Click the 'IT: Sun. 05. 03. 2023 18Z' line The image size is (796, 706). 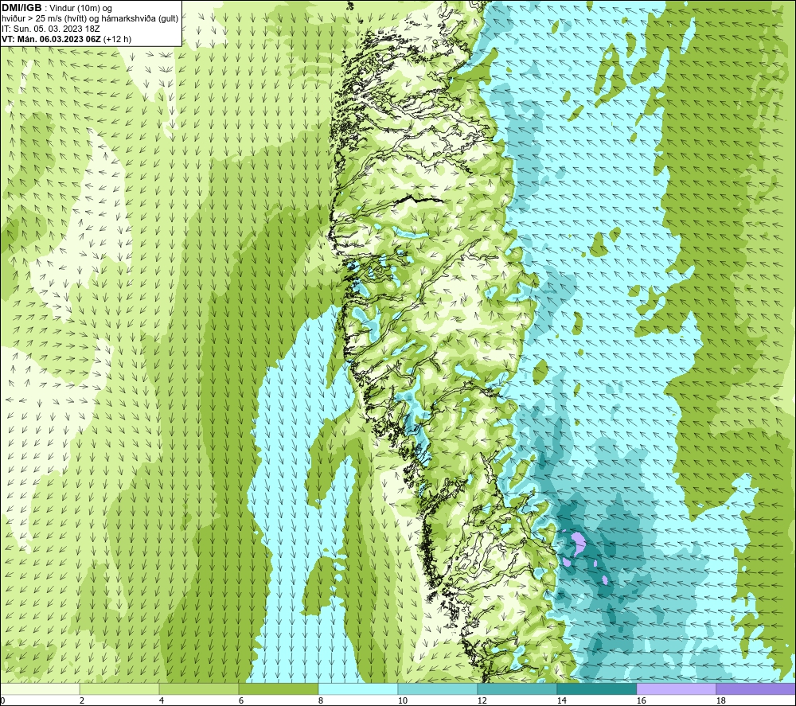point(51,29)
